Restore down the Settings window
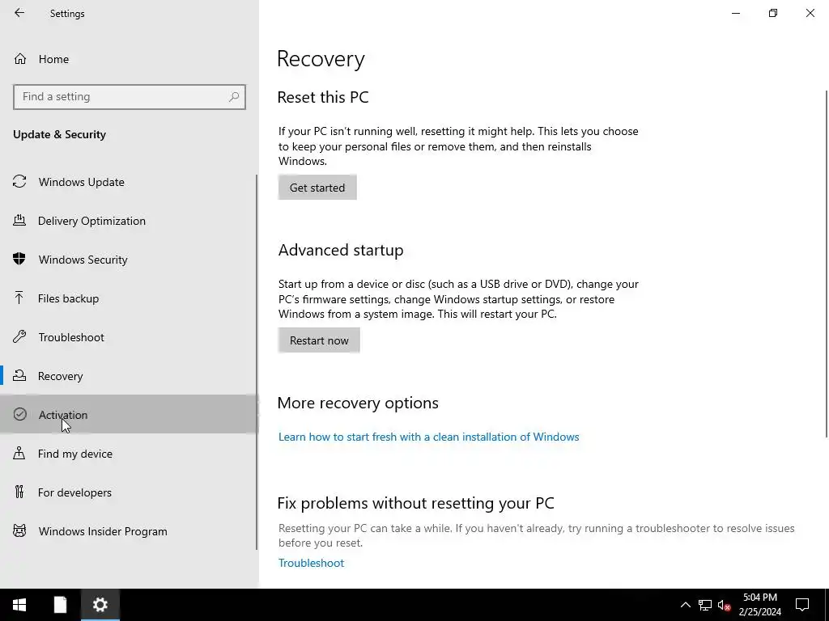 pyautogui.click(x=773, y=13)
